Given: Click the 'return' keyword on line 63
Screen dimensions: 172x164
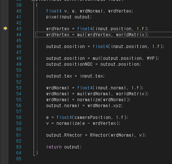Looking at the screenshot, I should [54, 147].
